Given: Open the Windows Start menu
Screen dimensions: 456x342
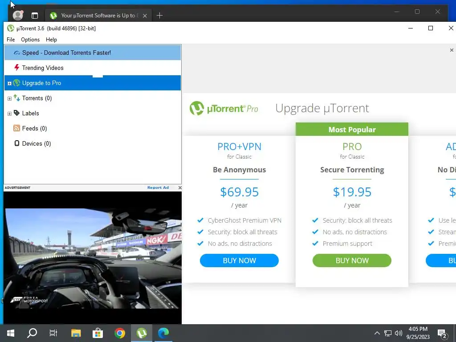Looking at the screenshot, I should pyautogui.click(x=11, y=333).
